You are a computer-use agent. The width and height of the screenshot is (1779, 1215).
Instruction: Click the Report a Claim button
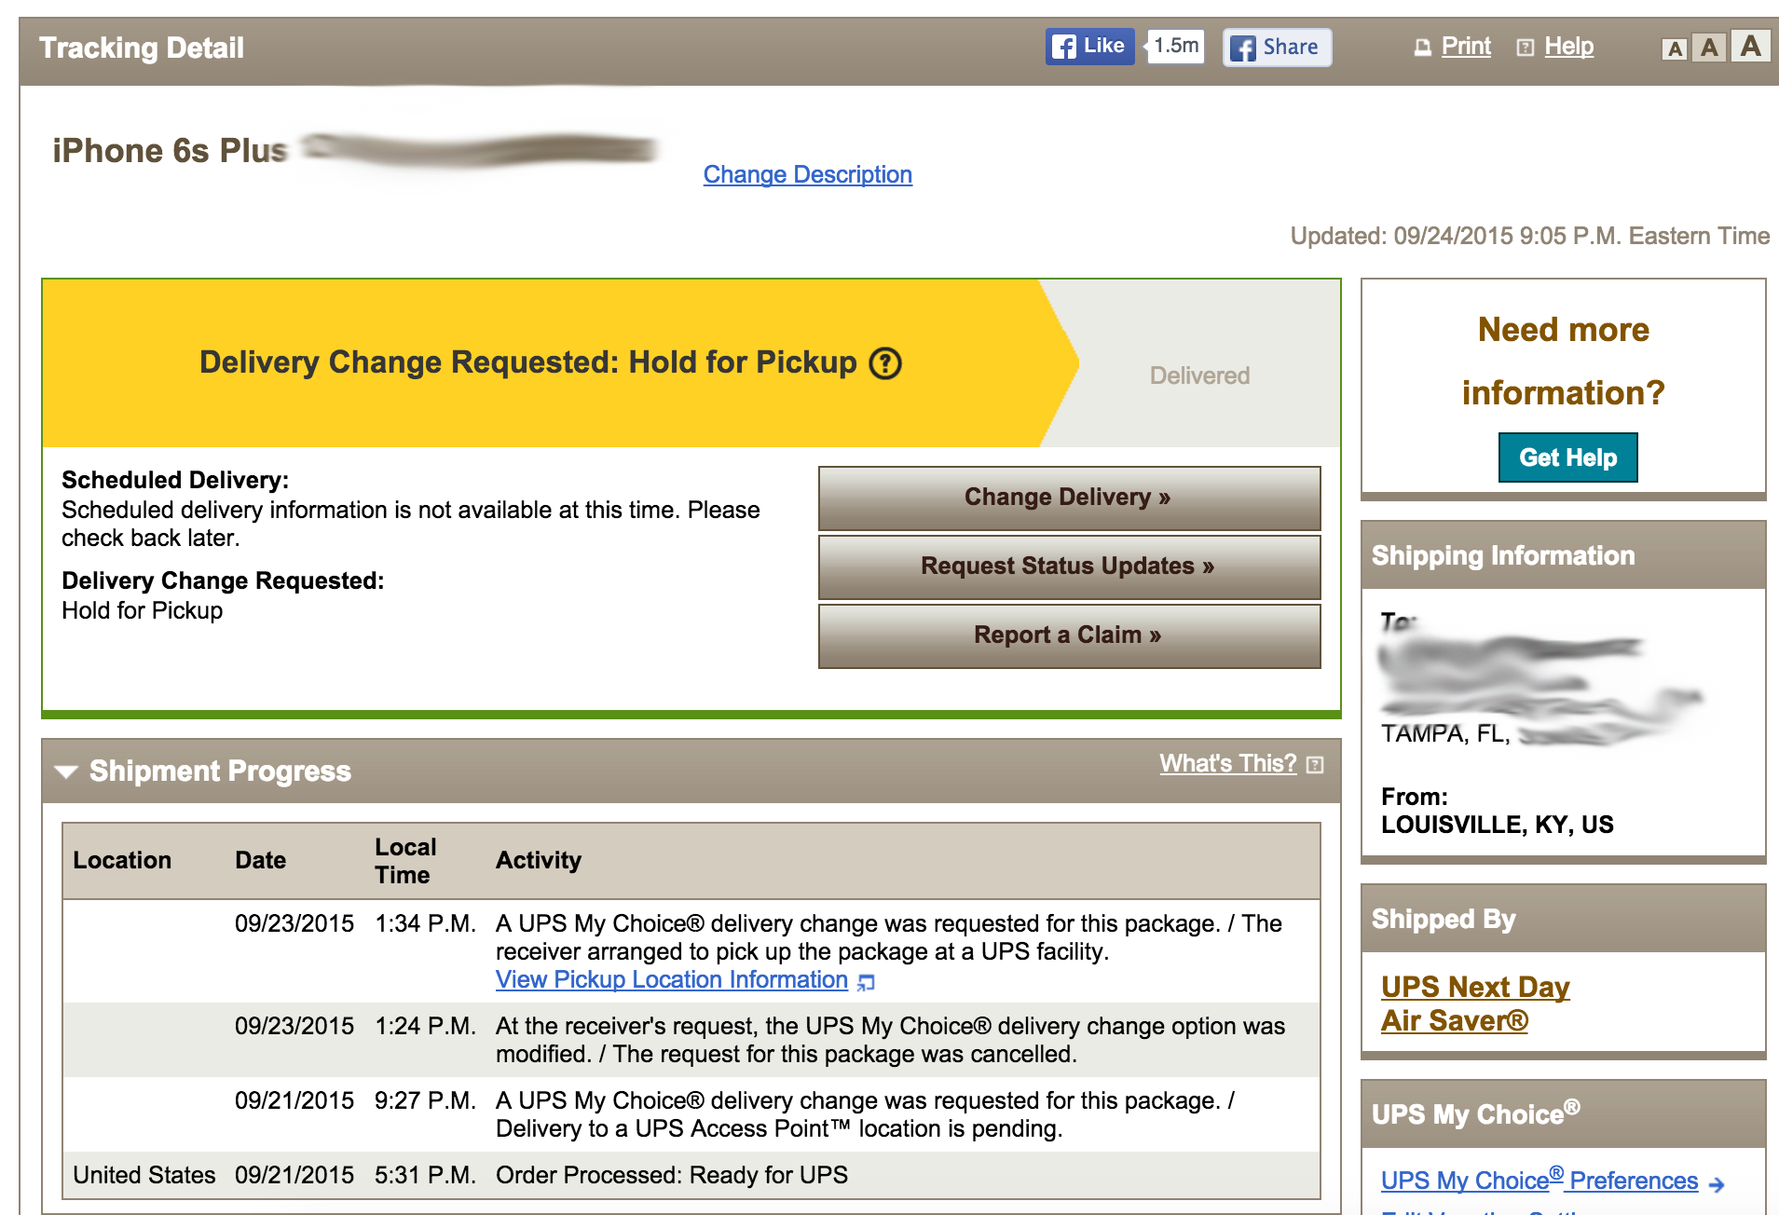point(1069,635)
